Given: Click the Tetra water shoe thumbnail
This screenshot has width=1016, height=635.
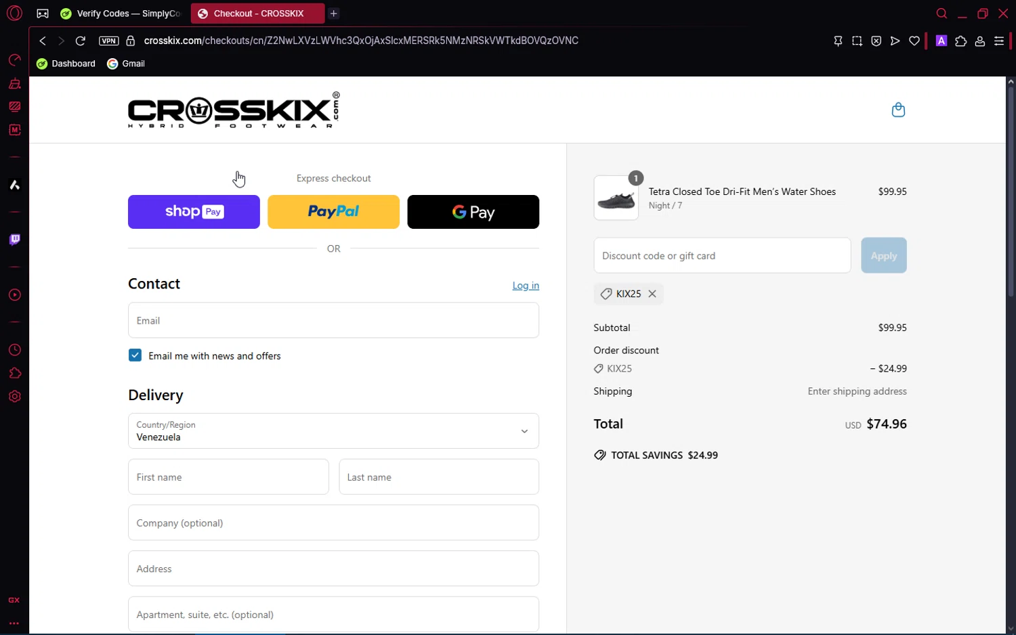Looking at the screenshot, I should [x=616, y=198].
